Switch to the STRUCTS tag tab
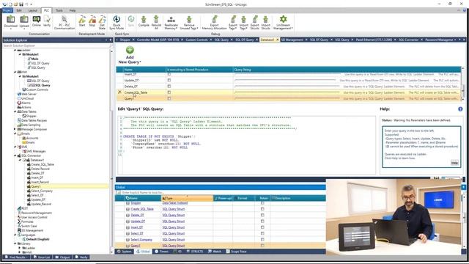 195,252
